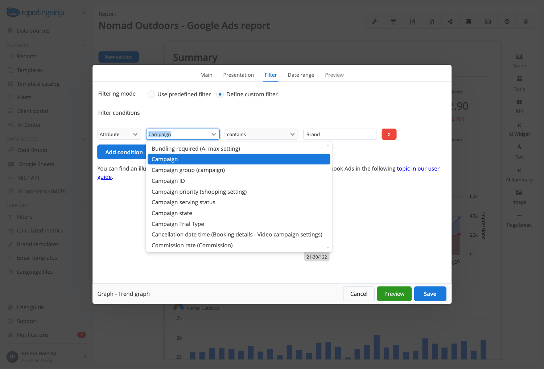Open Google Sheets in sidebar

tap(31, 164)
